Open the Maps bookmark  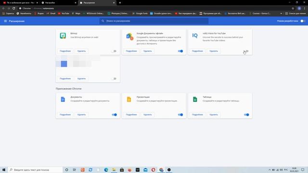point(76,13)
